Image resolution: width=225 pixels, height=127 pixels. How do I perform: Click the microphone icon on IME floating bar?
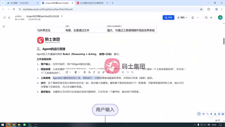point(211,114)
